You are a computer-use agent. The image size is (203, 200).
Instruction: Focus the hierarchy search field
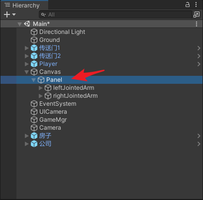click(115, 14)
